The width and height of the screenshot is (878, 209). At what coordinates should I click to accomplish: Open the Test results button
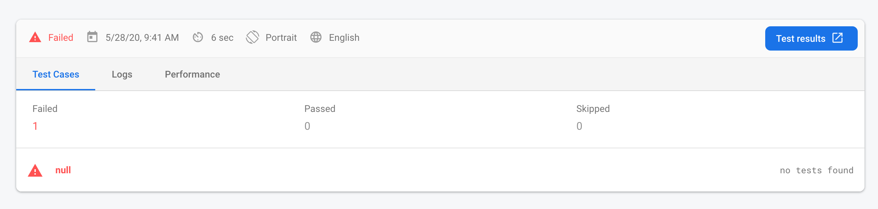[x=811, y=38]
